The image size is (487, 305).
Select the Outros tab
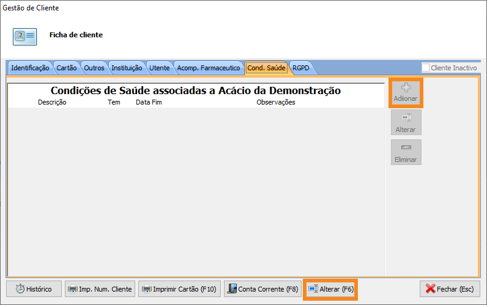coord(94,68)
